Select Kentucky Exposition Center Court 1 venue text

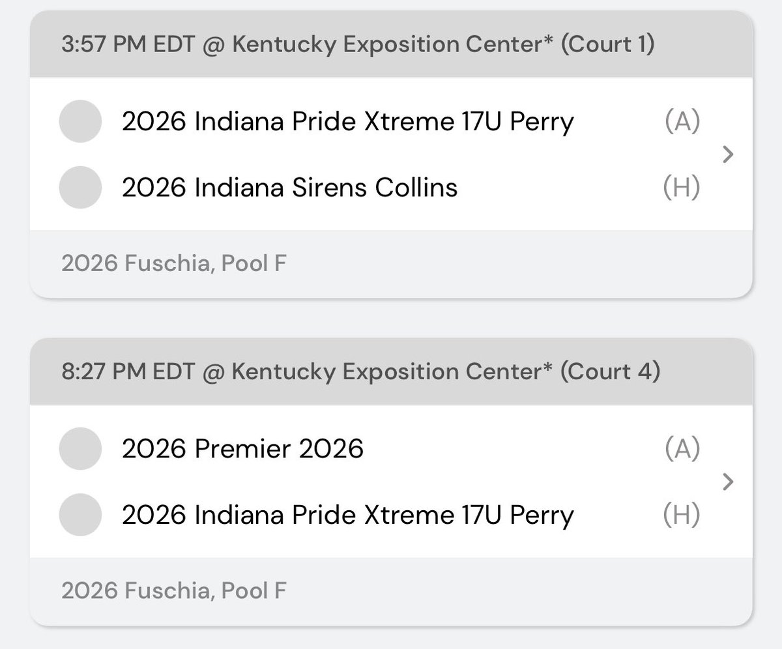point(443,45)
